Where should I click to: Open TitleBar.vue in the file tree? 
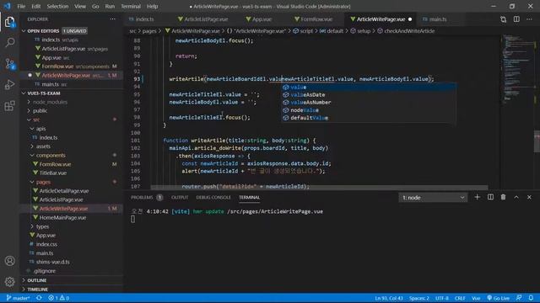tap(53, 173)
